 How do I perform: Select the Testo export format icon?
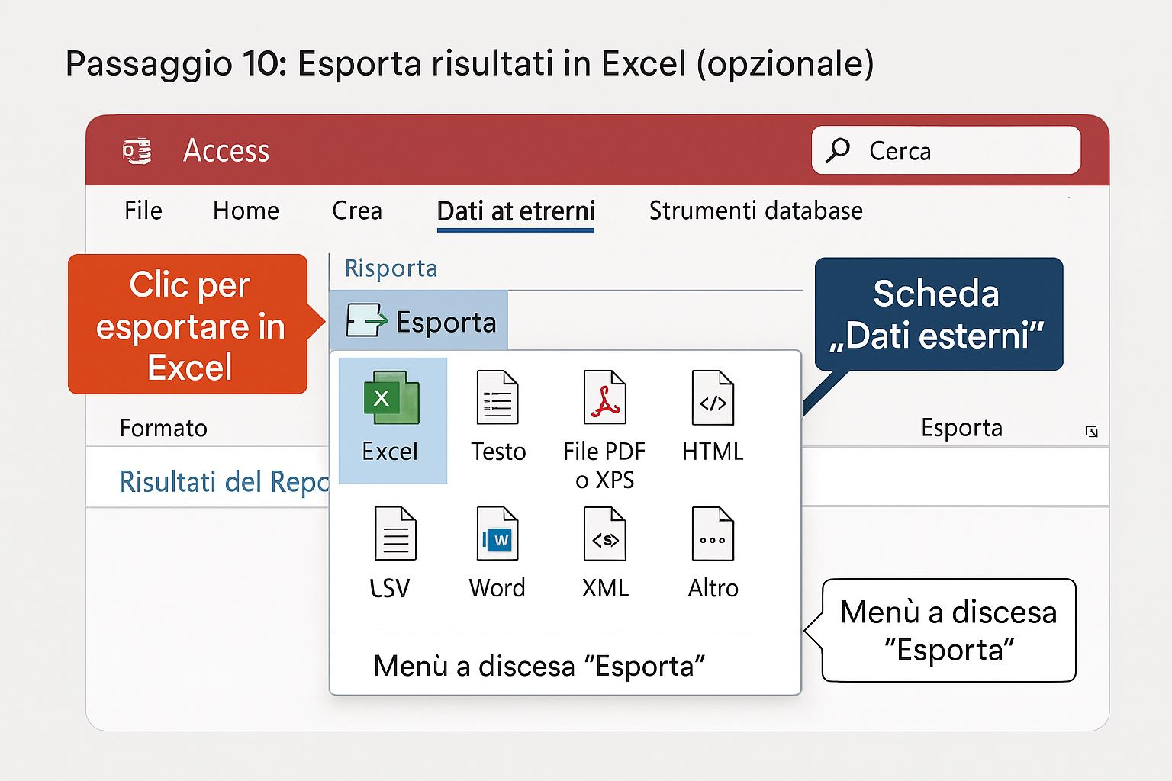point(497,398)
